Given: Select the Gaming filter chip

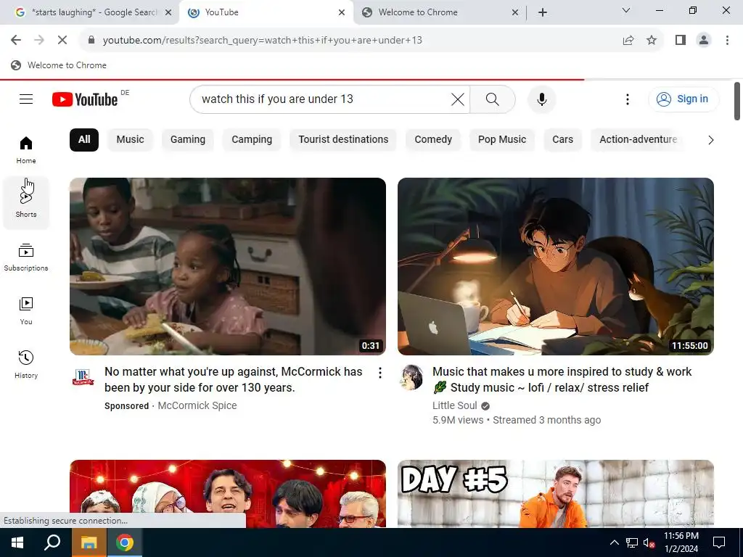Looking at the screenshot, I should (x=188, y=140).
